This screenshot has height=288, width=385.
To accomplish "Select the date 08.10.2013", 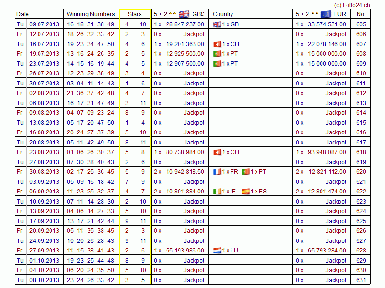I will click(x=44, y=280).
